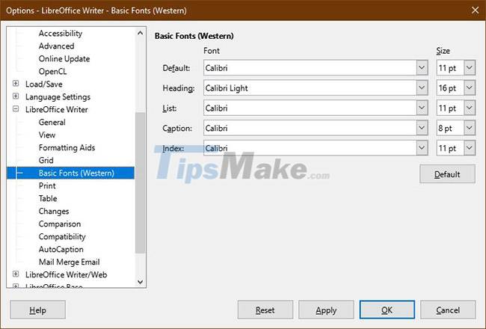Open Mail Merge Email settings
This screenshot has height=329, width=486.
coord(69,262)
